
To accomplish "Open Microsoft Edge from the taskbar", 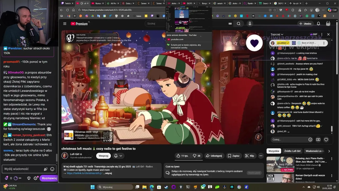I will (x=152, y=187).
